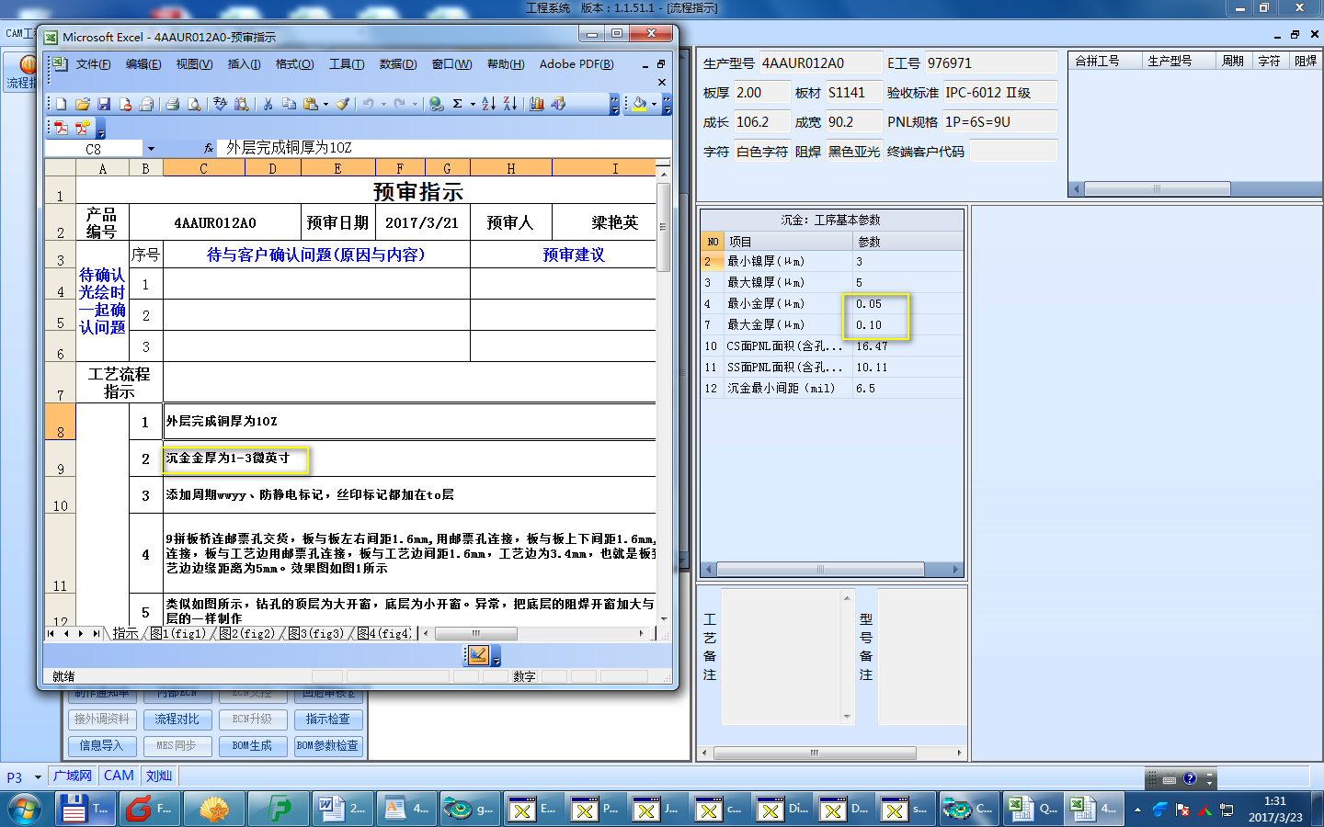Click the help question mark tray icon
Screen dimensions: 1324x827
coord(1190,779)
